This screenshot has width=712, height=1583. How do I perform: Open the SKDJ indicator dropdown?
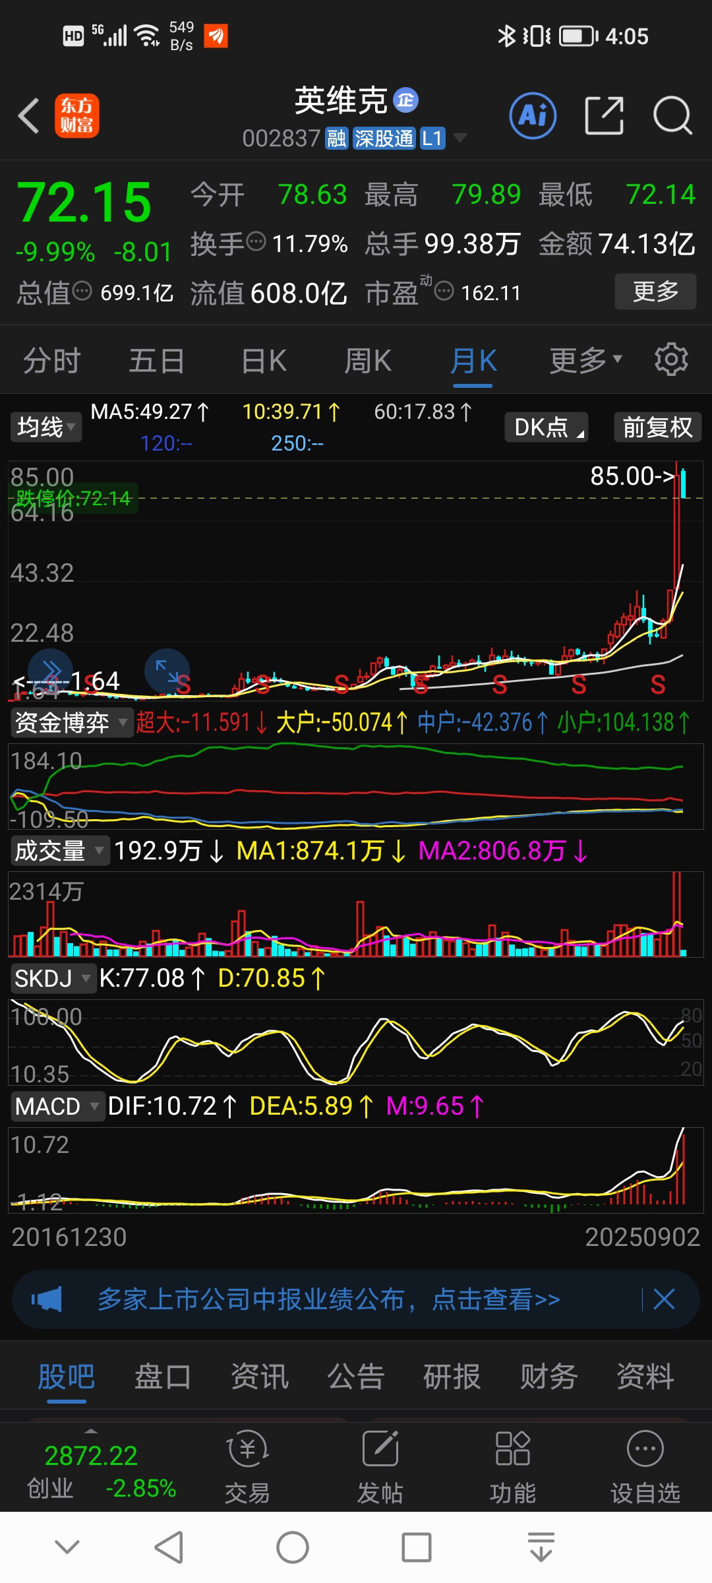pos(53,978)
